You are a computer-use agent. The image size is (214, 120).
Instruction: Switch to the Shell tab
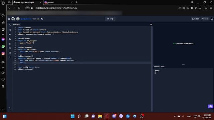pos(163,67)
